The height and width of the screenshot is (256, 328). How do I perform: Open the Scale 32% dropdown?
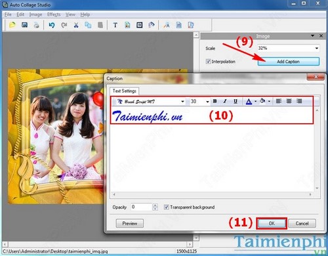click(x=316, y=48)
